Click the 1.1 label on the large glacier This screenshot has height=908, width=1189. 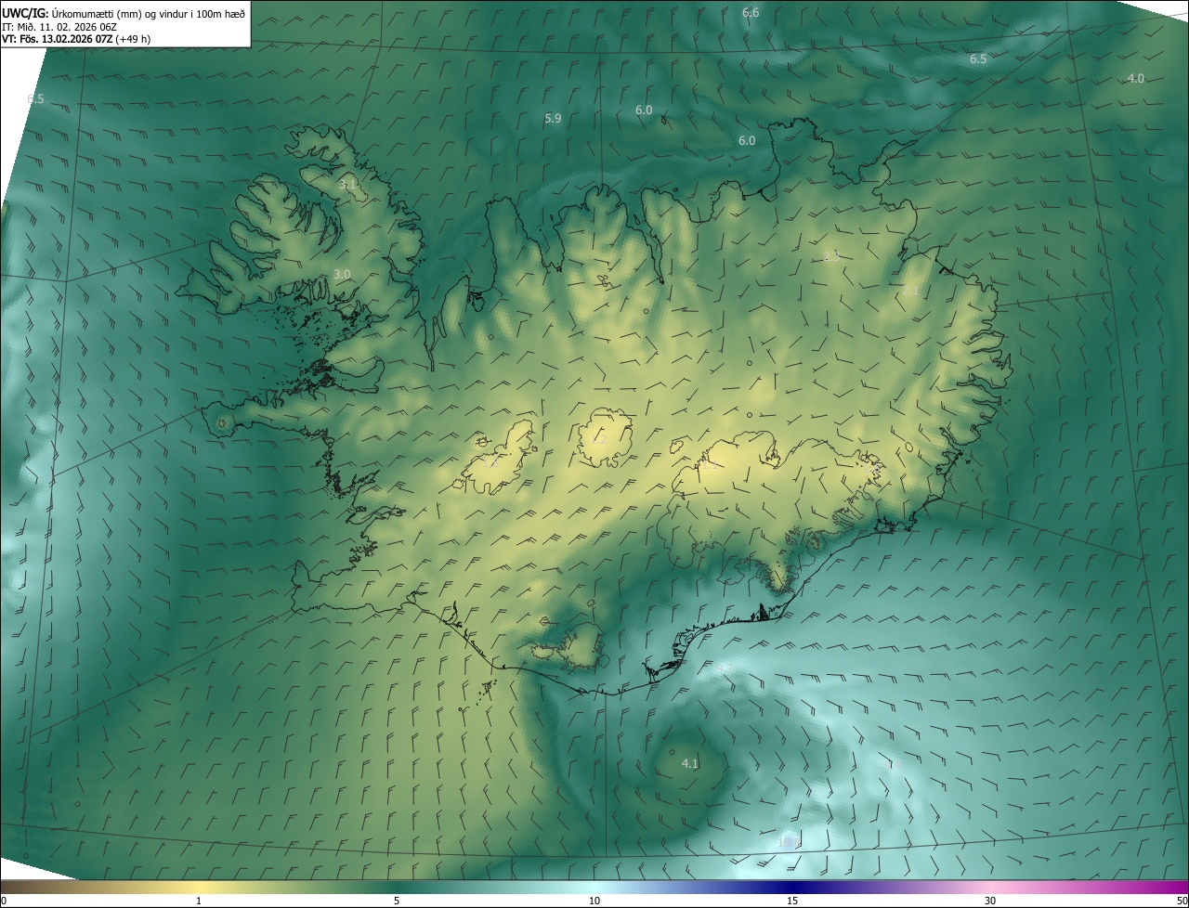point(710,464)
